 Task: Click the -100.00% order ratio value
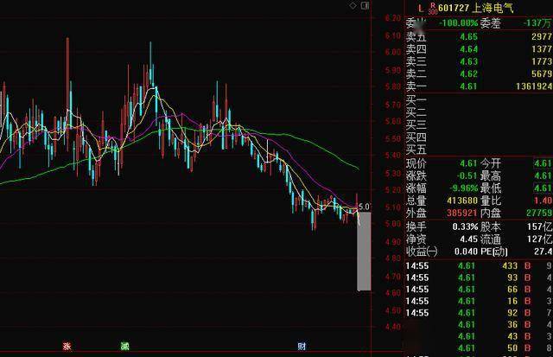[x=458, y=23]
